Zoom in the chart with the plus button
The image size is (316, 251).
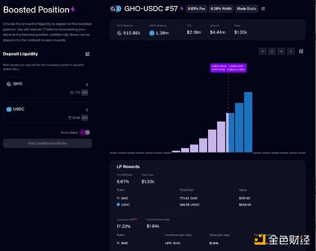click(x=272, y=52)
